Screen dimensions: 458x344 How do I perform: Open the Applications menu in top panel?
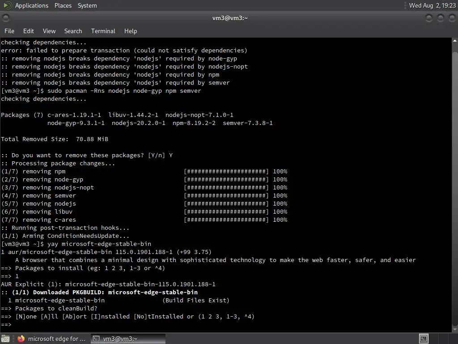pyautogui.click(x=32, y=5)
